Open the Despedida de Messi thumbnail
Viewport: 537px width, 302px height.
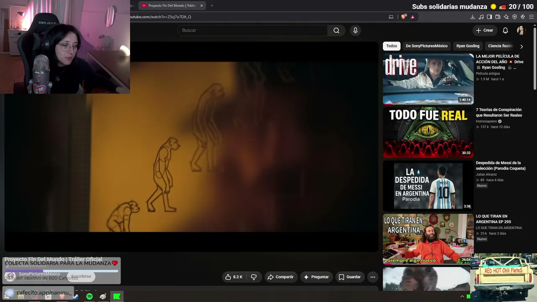pos(428,185)
